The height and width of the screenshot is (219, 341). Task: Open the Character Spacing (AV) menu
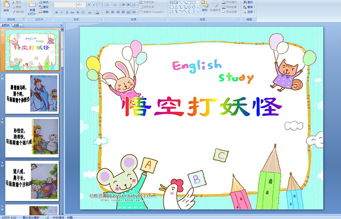click(x=83, y=12)
